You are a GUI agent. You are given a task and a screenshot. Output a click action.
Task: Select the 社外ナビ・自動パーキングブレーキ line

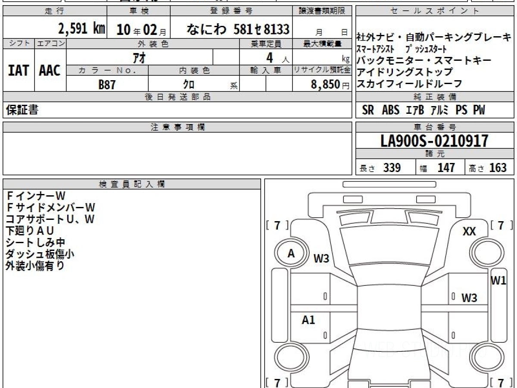[434, 37]
